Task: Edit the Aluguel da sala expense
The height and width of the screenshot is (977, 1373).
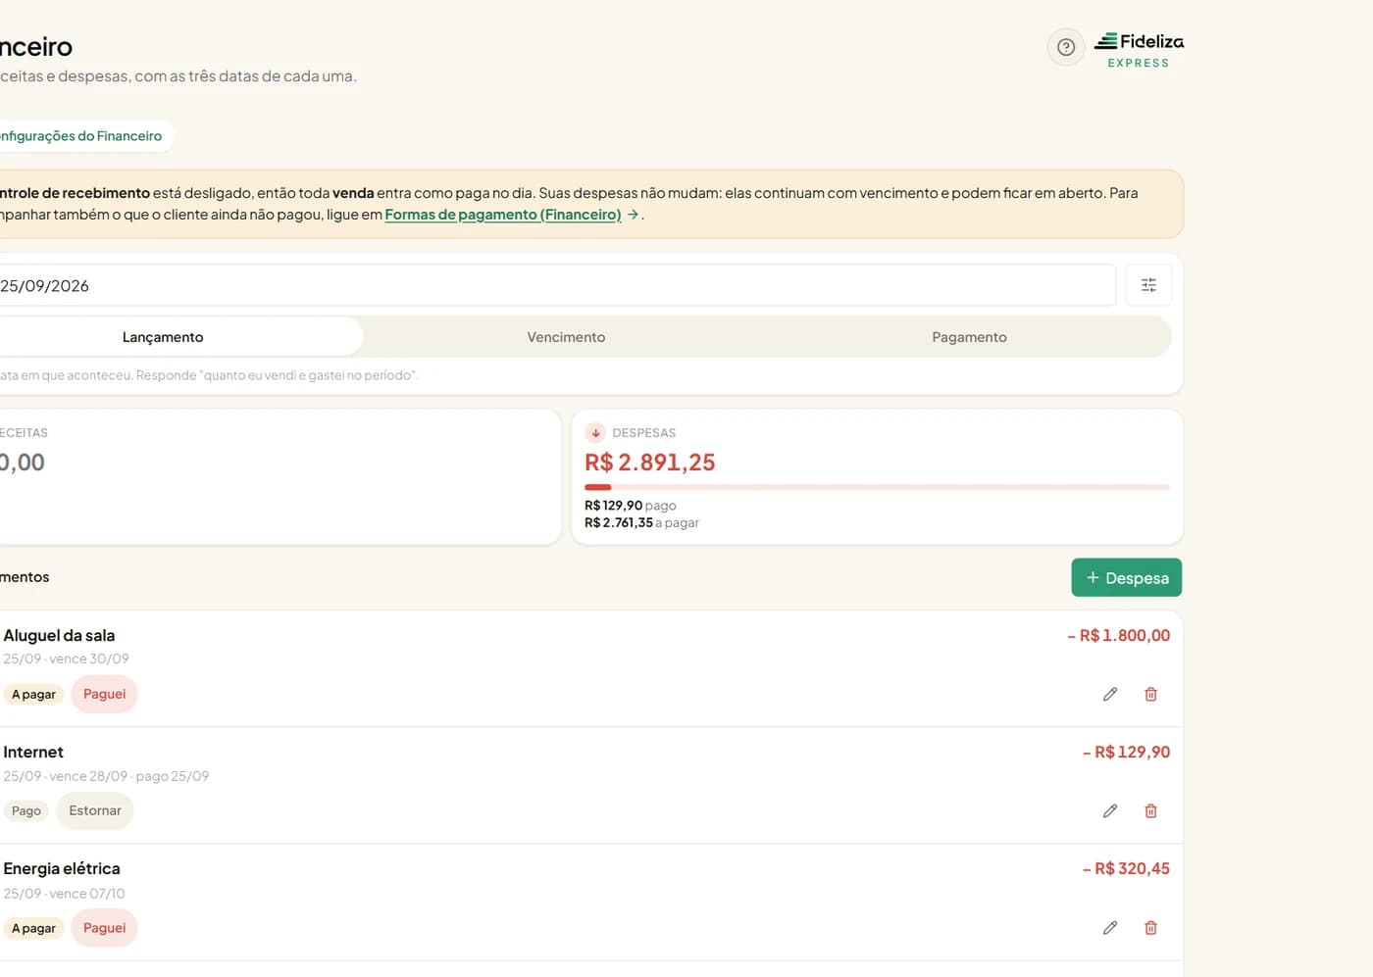Action: point(1110,694)
